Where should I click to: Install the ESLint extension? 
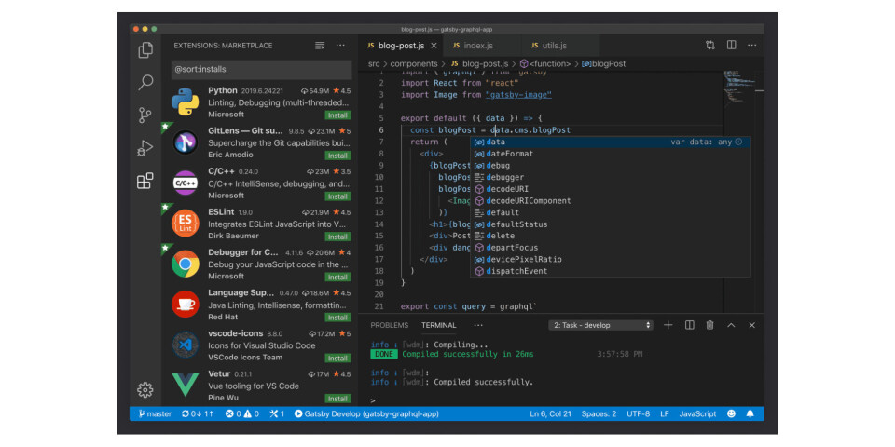pos(337,237)
